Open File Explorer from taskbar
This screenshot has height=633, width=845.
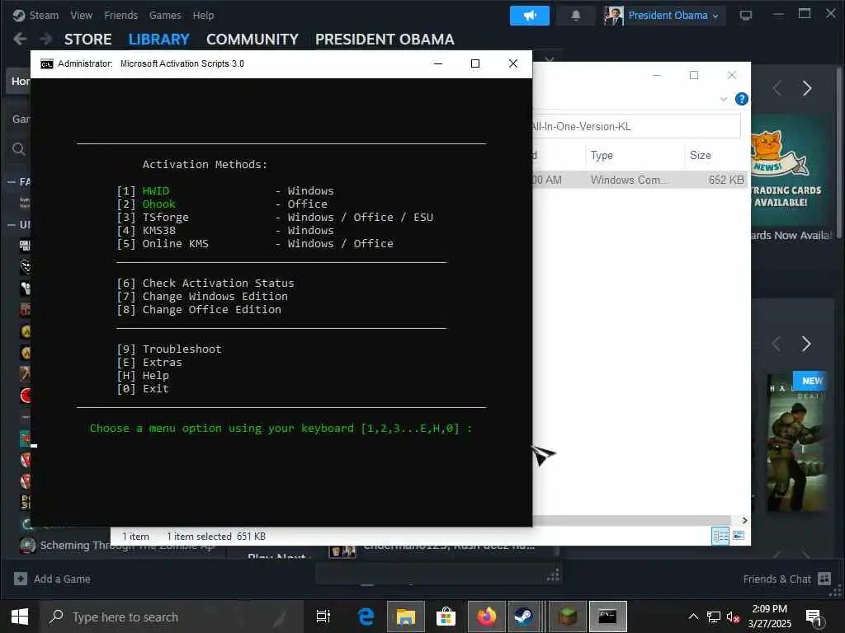tap(406, 617)
